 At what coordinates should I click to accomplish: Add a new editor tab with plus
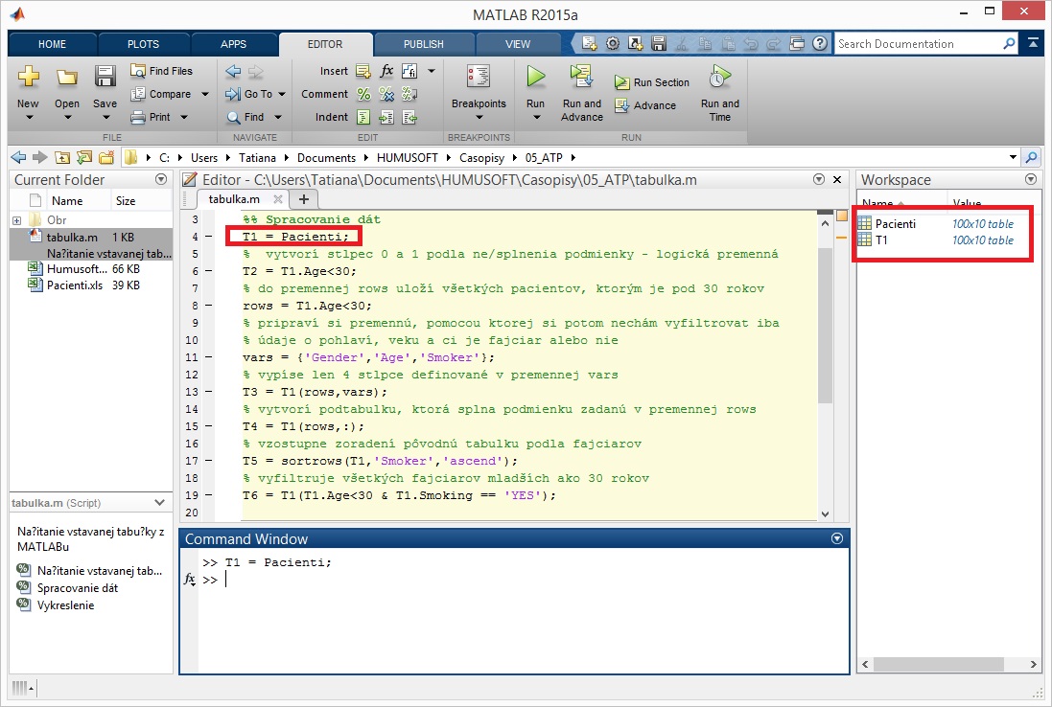coord(303,199)
